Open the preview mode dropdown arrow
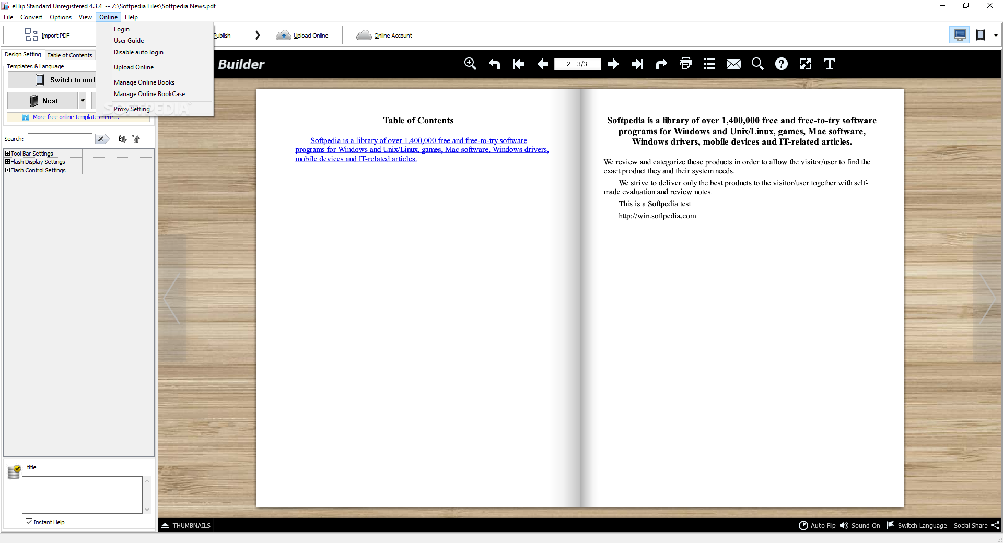This screenshot has width=1003, height=543. click(x=996, y=36)
